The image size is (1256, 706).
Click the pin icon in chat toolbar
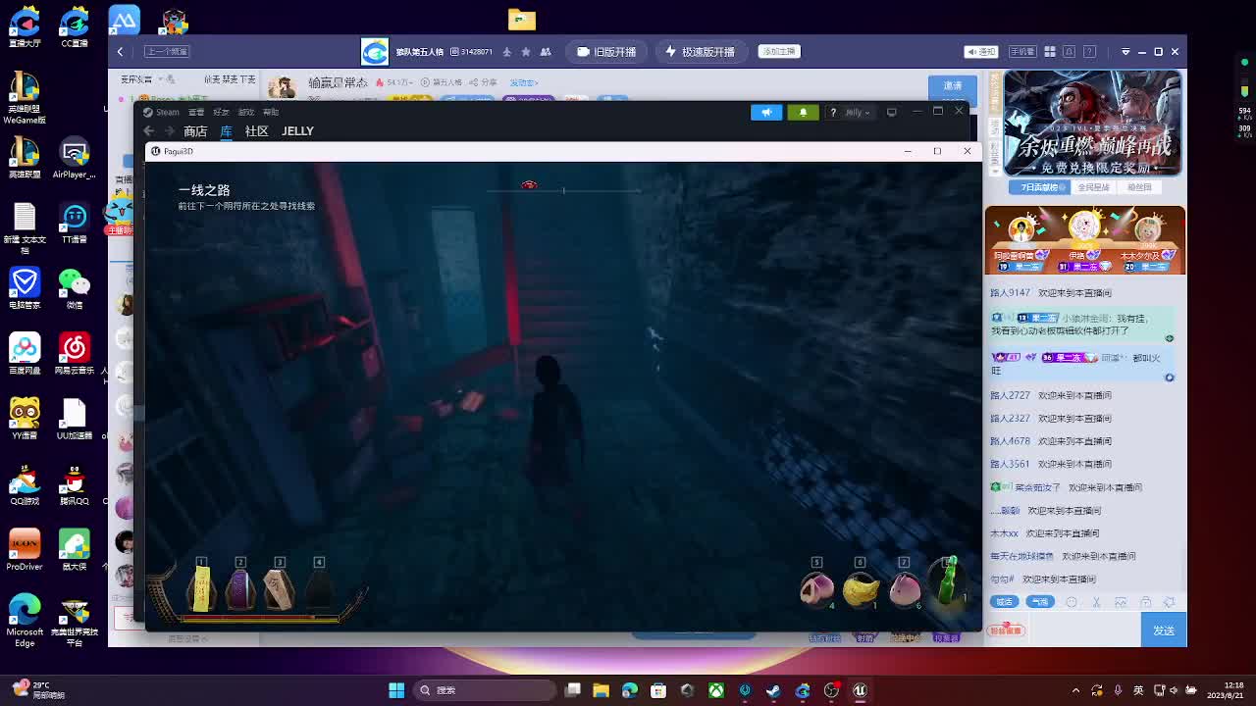pyautogui.click(x=1169, y=602)
